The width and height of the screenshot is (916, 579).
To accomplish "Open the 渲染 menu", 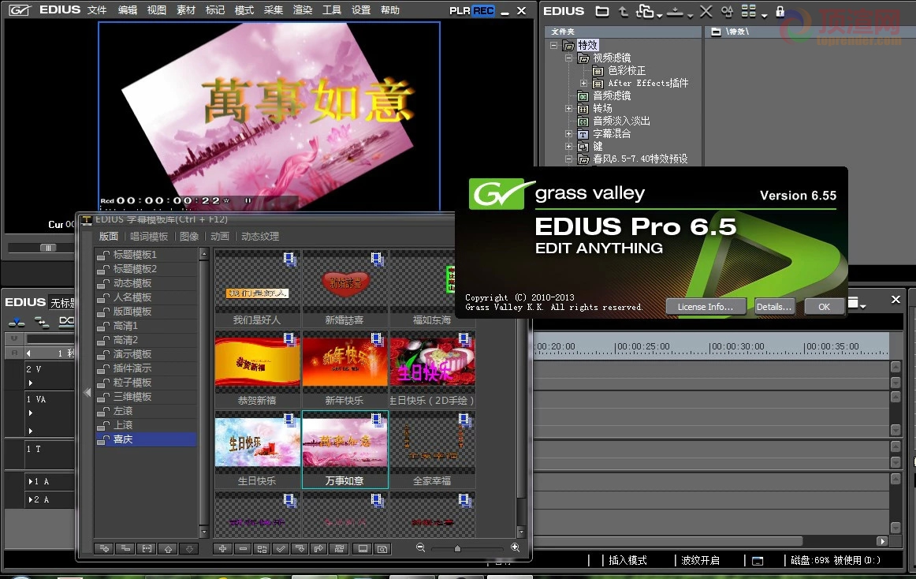I will 303,10.
